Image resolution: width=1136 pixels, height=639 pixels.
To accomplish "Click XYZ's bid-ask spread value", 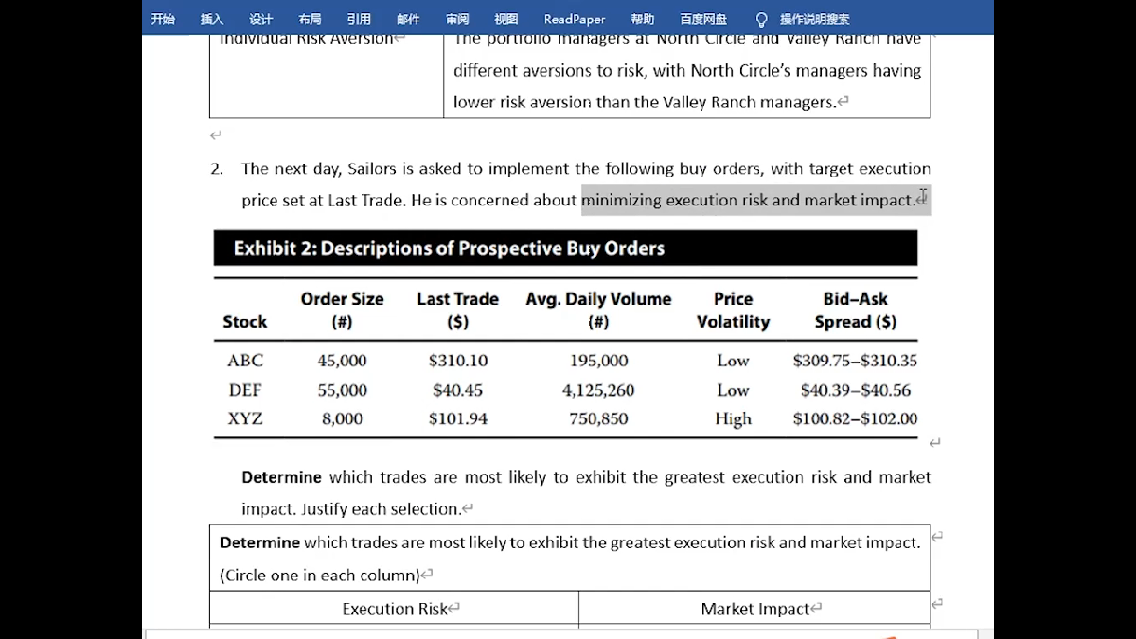I will click(855, 418).
